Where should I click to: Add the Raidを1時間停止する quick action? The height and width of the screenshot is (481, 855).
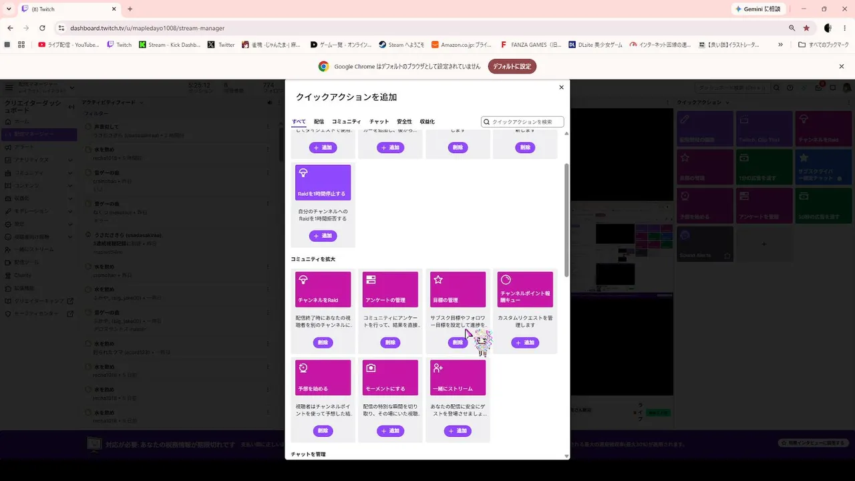tap(323, 236)
